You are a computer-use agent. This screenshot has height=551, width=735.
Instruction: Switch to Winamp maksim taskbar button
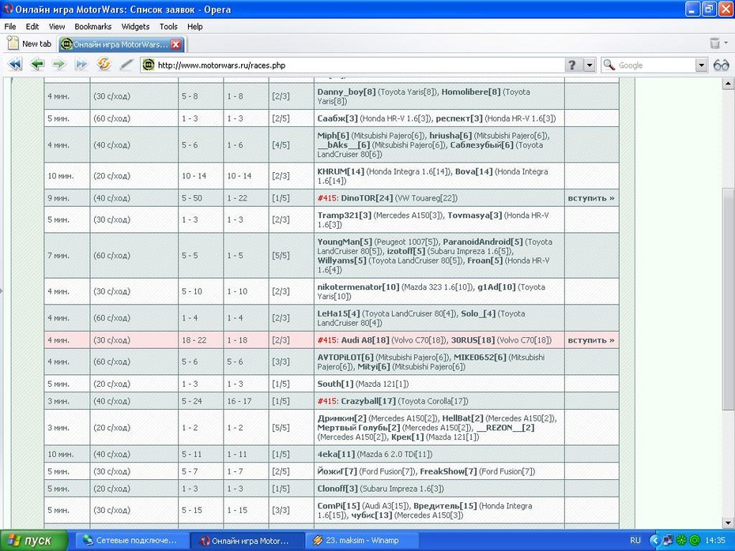[362, 541]
